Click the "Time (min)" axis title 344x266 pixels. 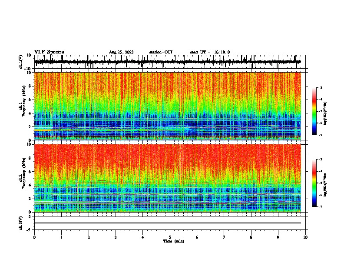point(174,241)
